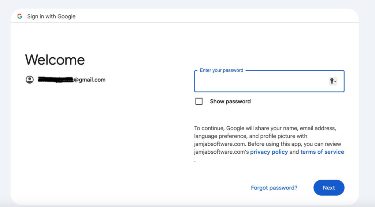Click the Forgot password? link
The height and width of the screenshot is (207, 375).
274,188
